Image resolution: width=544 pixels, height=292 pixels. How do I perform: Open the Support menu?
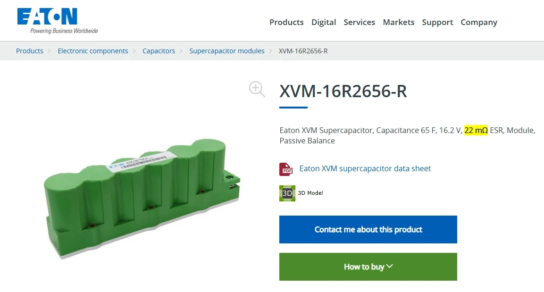437,22
